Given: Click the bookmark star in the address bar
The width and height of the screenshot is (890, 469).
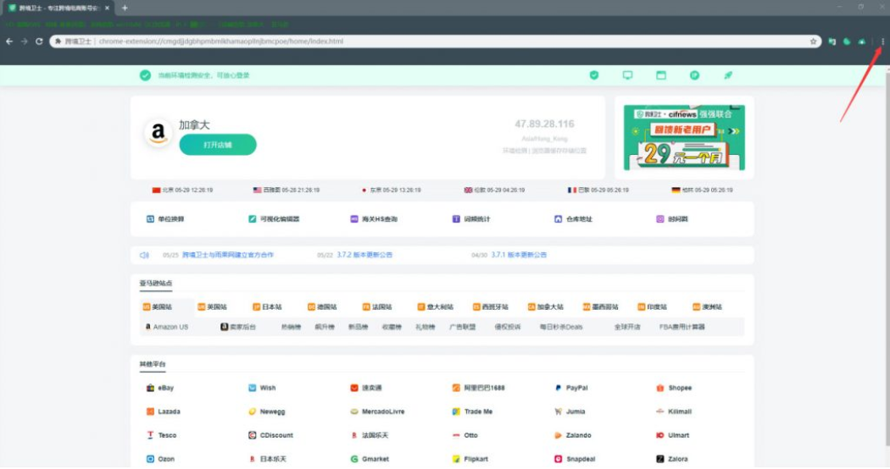Looking at the screenshot, I should (813, 41).
